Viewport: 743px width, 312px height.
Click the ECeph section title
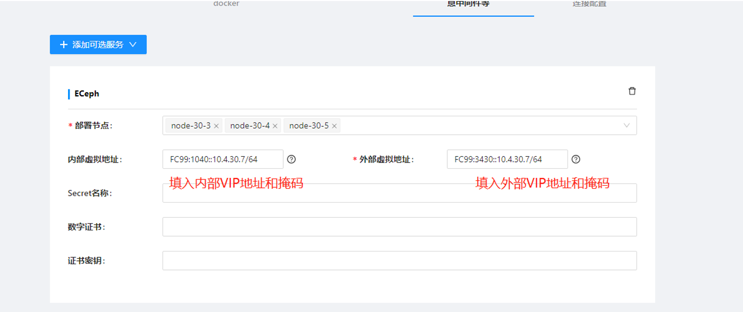click(x=86, y=94)
